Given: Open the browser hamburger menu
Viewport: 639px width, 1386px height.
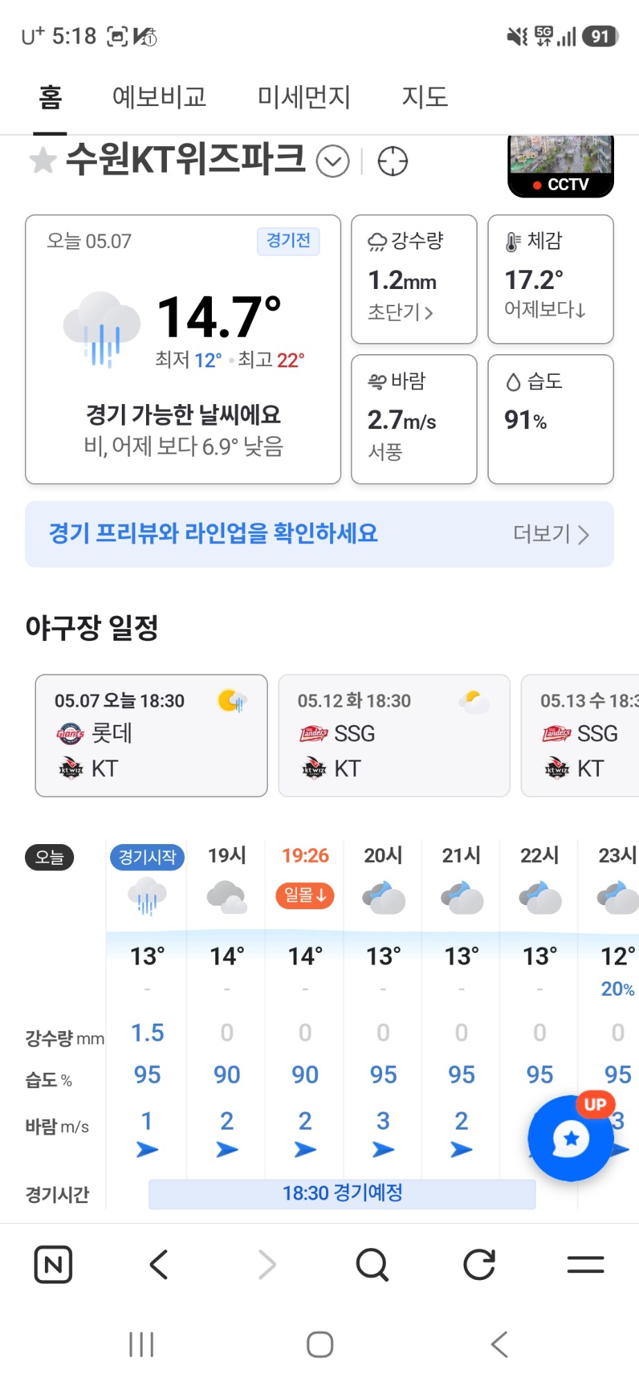Looking at the screenshot, I should pos(586,1265).
